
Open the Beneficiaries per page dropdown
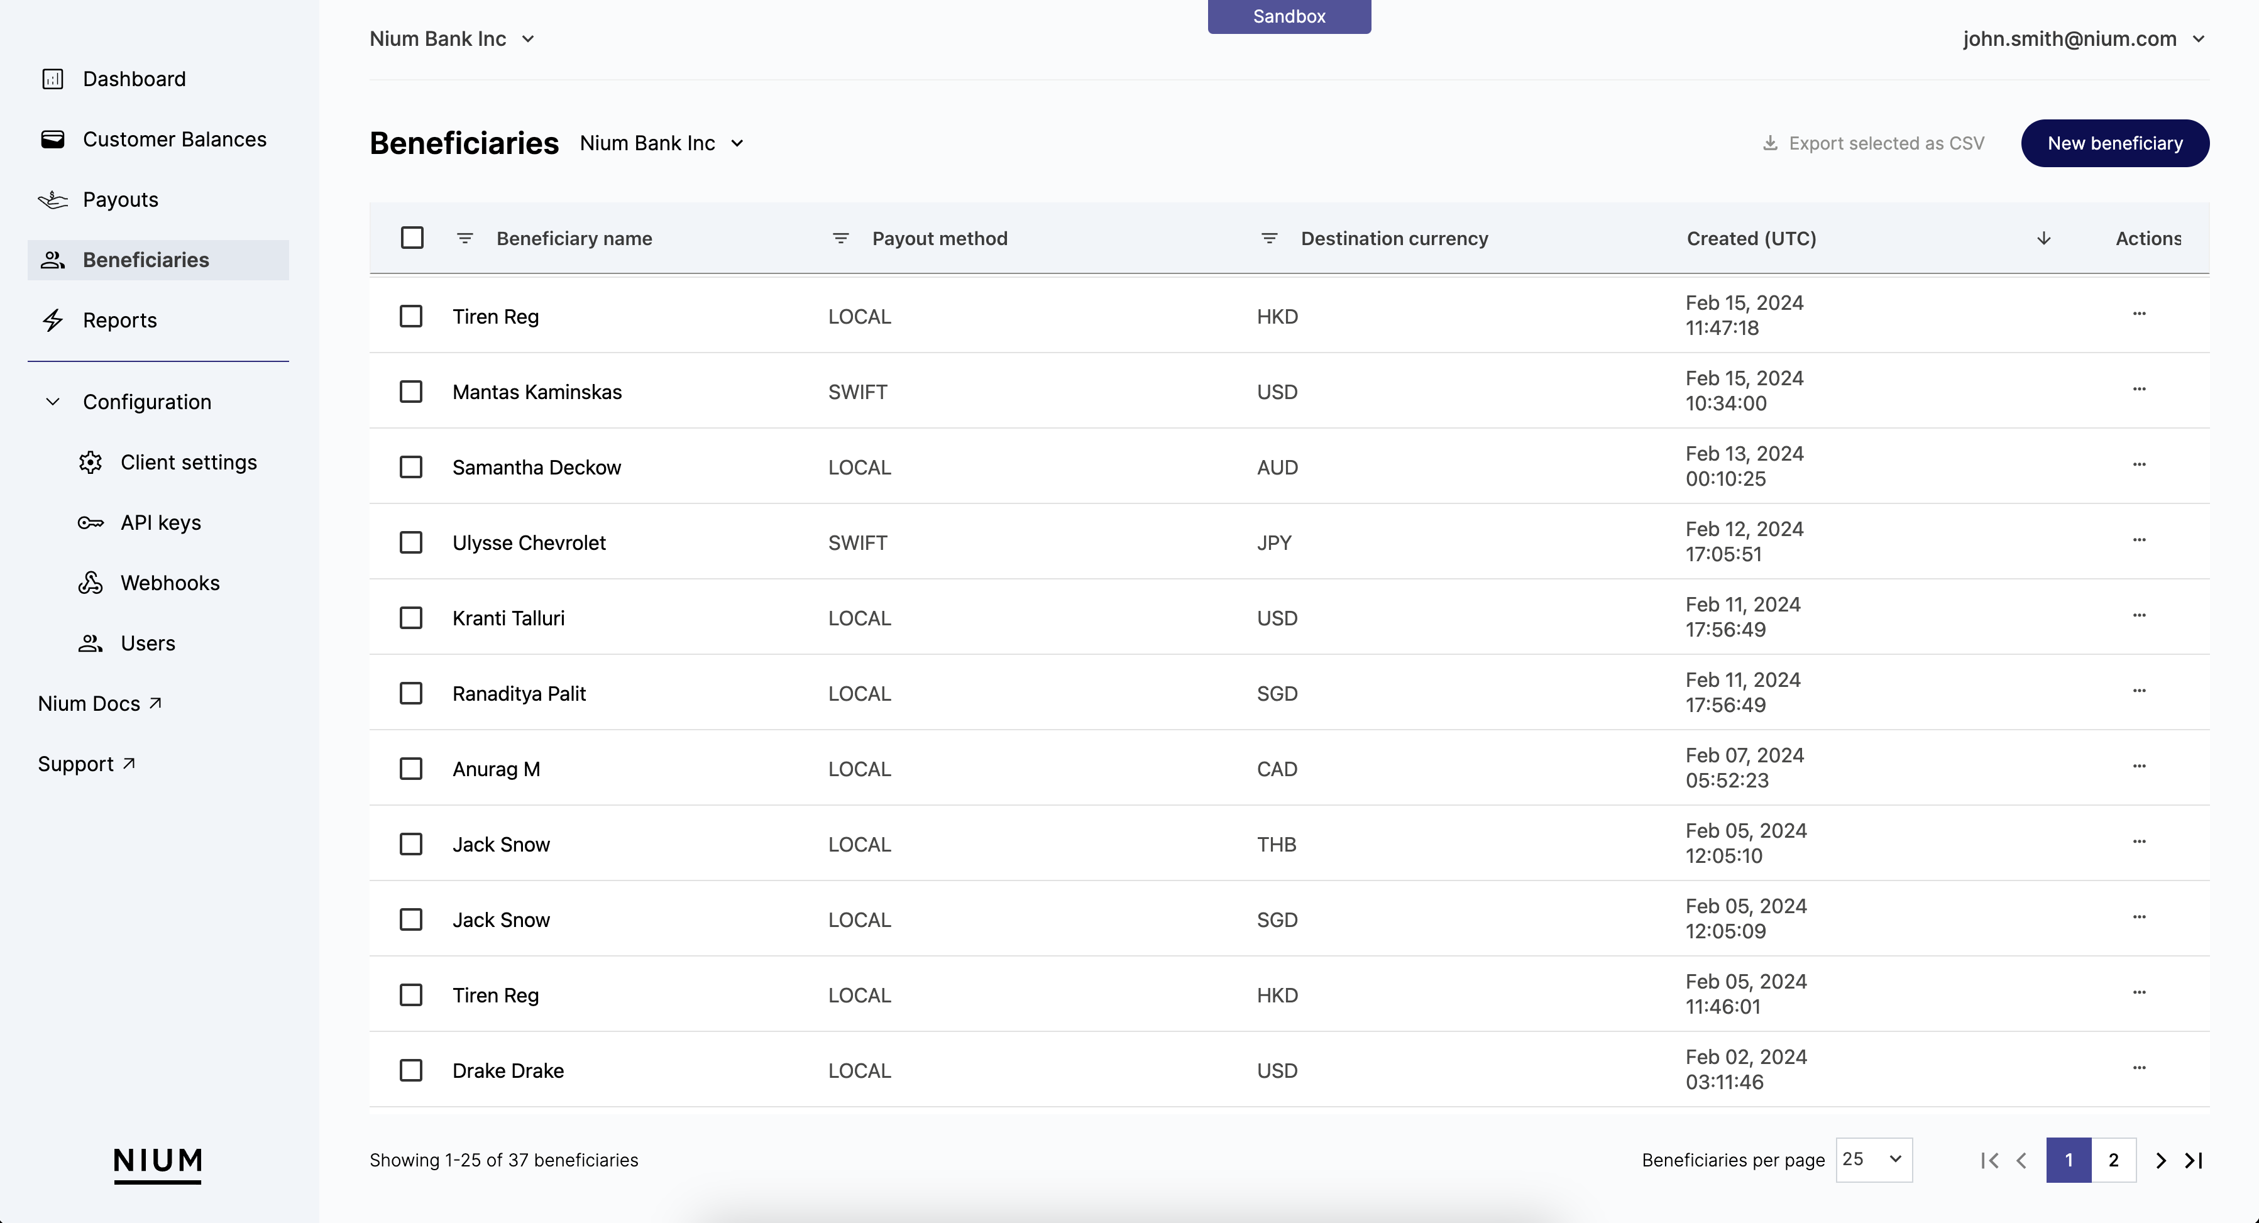tap(1874, 1160)
